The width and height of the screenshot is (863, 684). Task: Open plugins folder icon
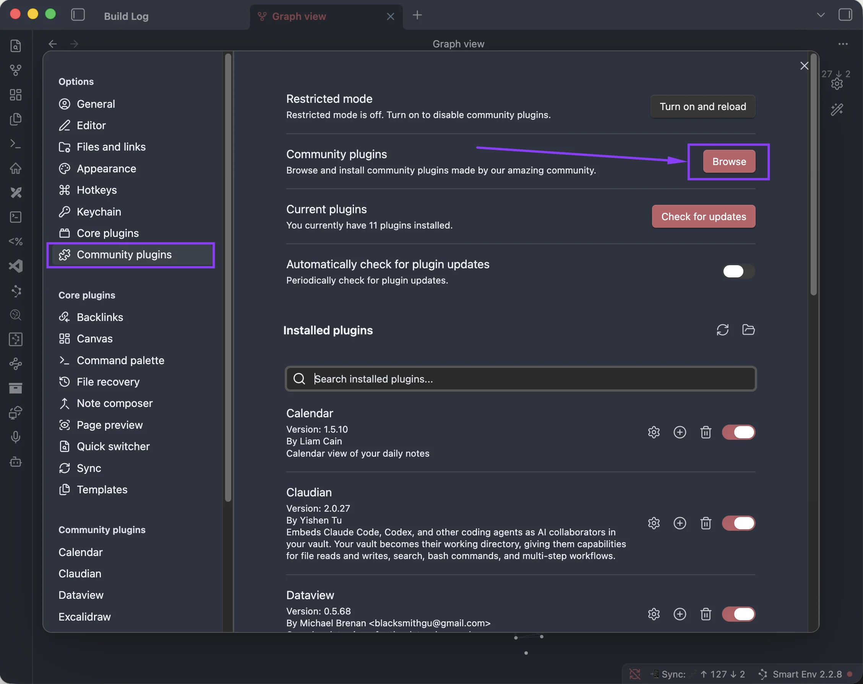(x=748, y=330)
